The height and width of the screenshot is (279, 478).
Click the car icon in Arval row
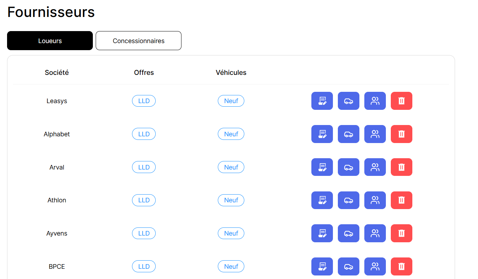tap(348, 167)
